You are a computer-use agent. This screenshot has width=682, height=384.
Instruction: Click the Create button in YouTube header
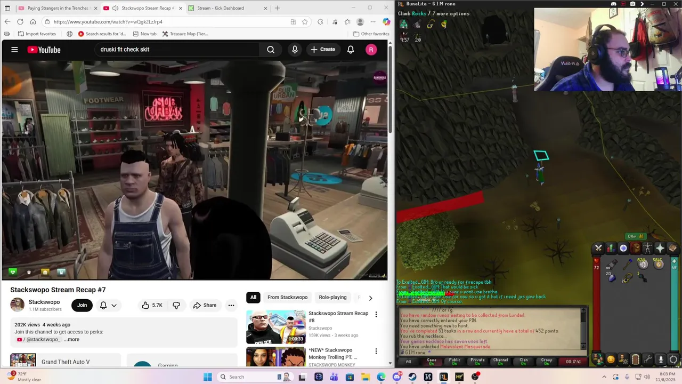(323, 50)
